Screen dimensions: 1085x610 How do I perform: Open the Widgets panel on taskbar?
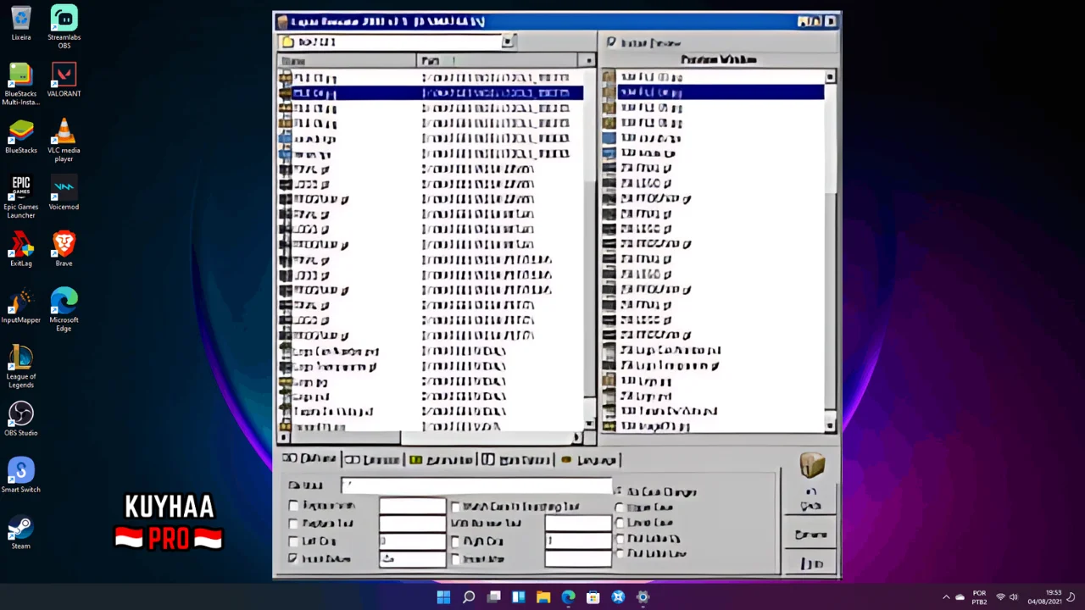tap(519, 597)
